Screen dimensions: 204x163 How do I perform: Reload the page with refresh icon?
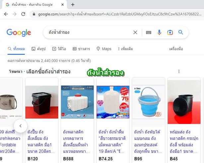(x=23, y=14)
